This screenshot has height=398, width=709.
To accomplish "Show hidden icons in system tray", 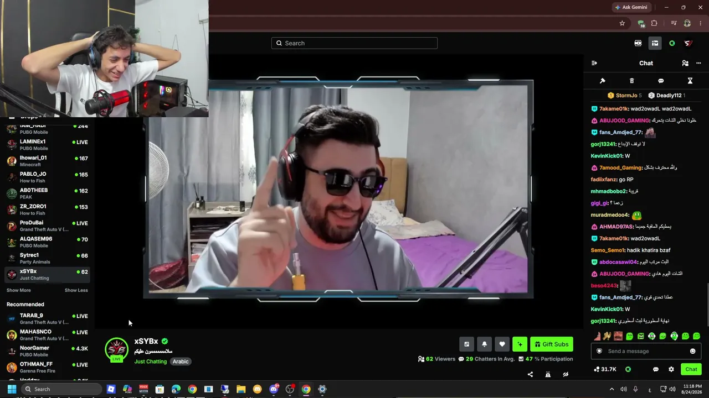I will click(x=612, y=389).
